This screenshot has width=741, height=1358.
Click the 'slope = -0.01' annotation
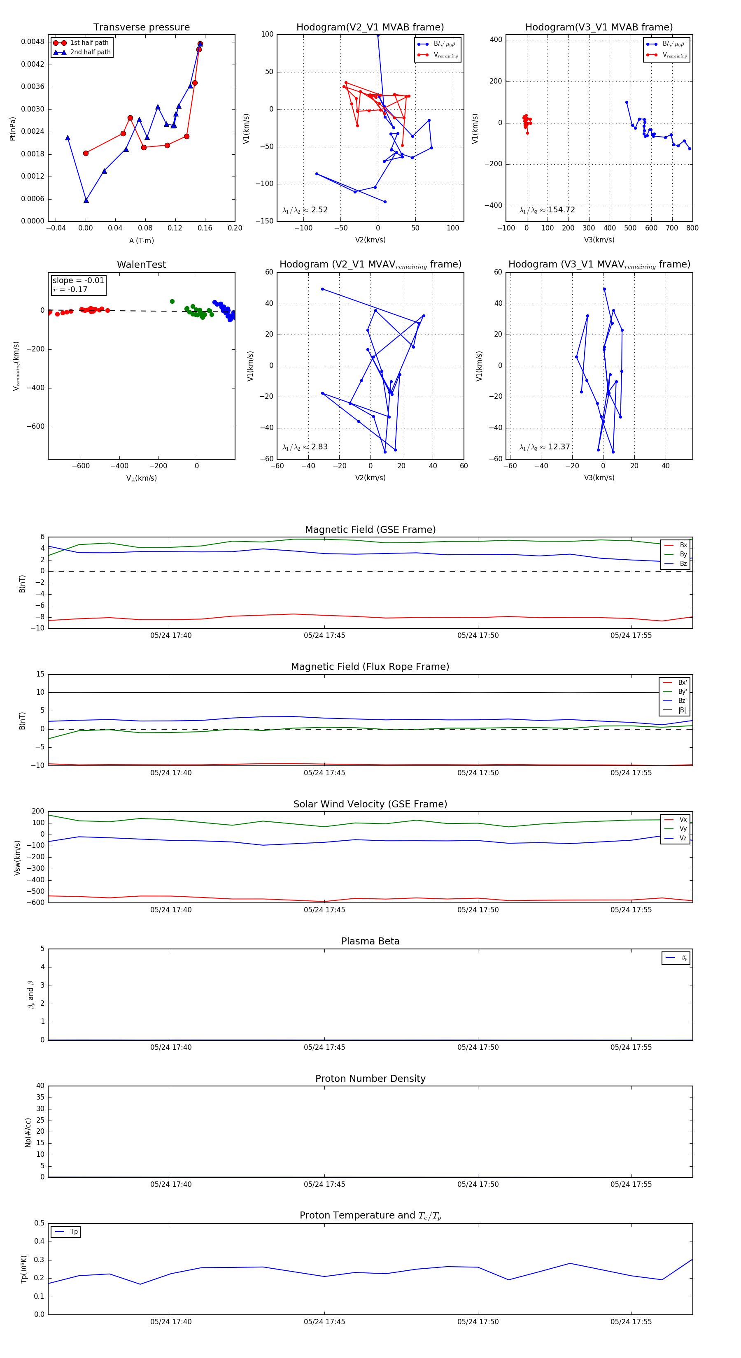78,281
